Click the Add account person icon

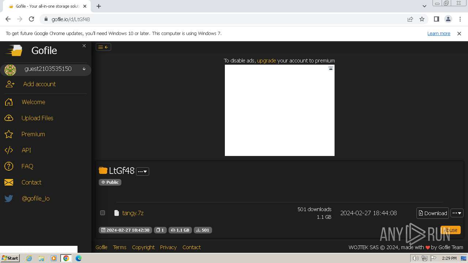10,84
